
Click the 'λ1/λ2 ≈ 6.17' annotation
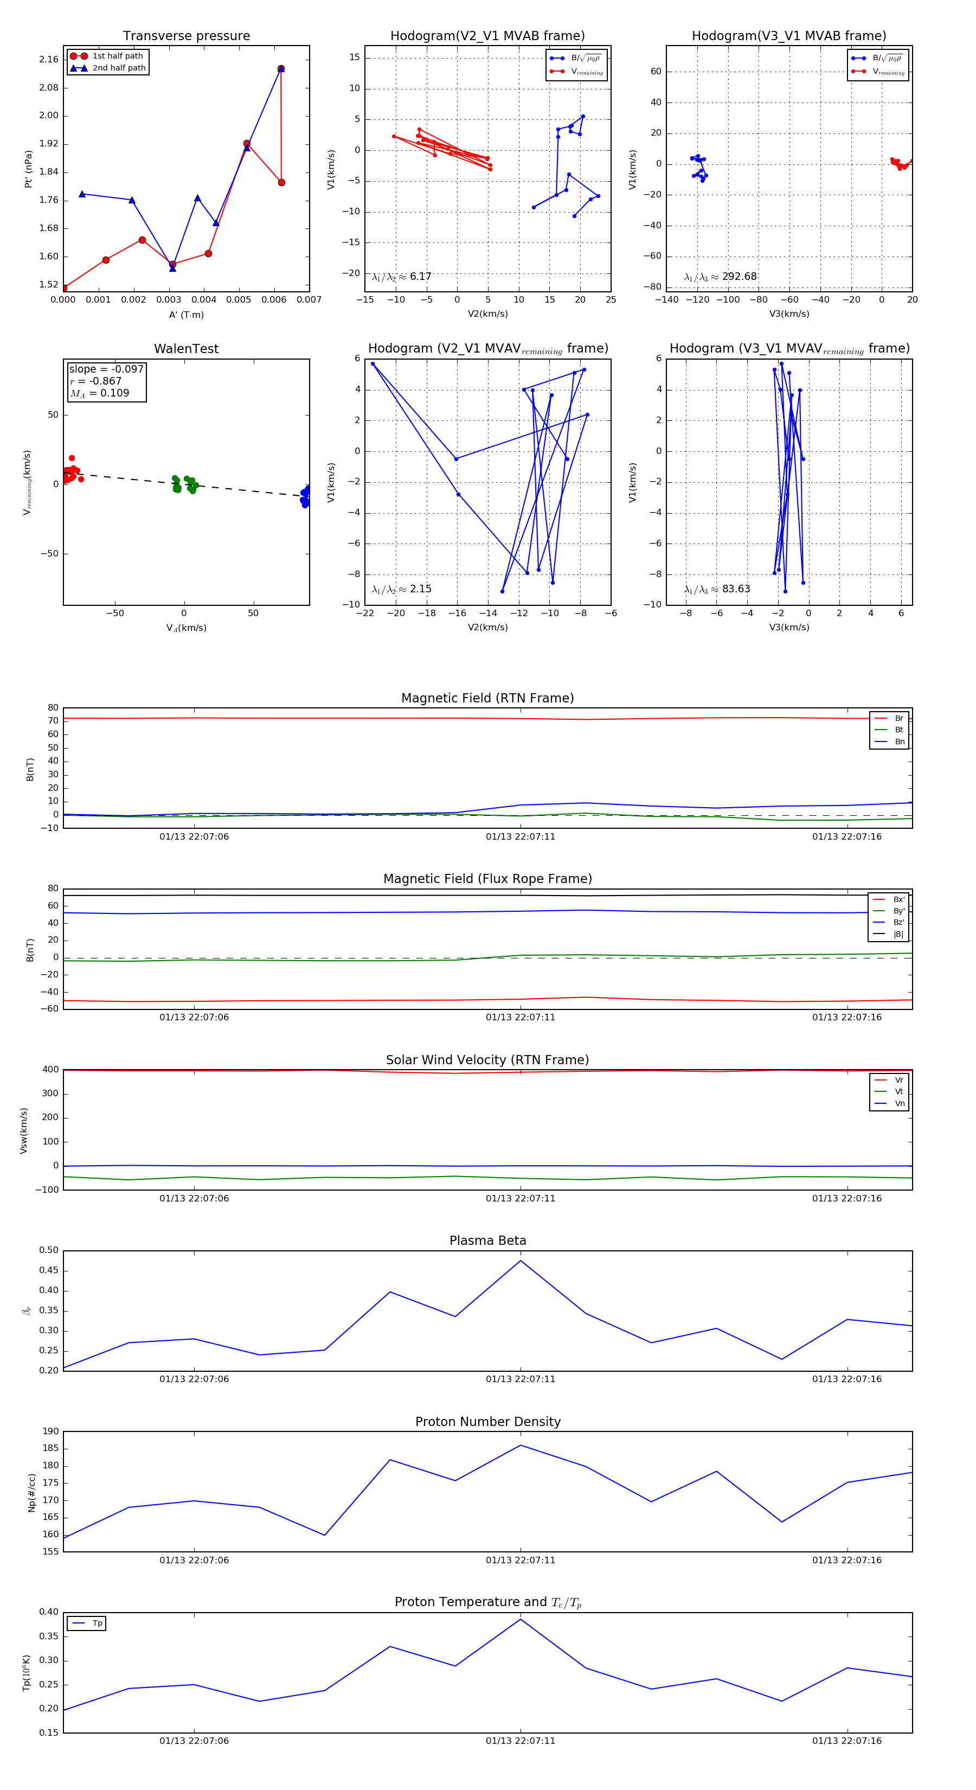pyautogui.click(x=401, y=277)
